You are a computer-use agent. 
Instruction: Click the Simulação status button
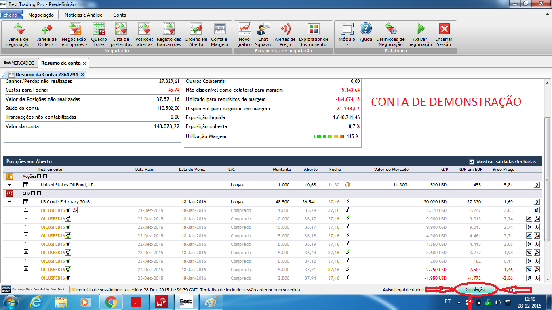coord(475,290)
